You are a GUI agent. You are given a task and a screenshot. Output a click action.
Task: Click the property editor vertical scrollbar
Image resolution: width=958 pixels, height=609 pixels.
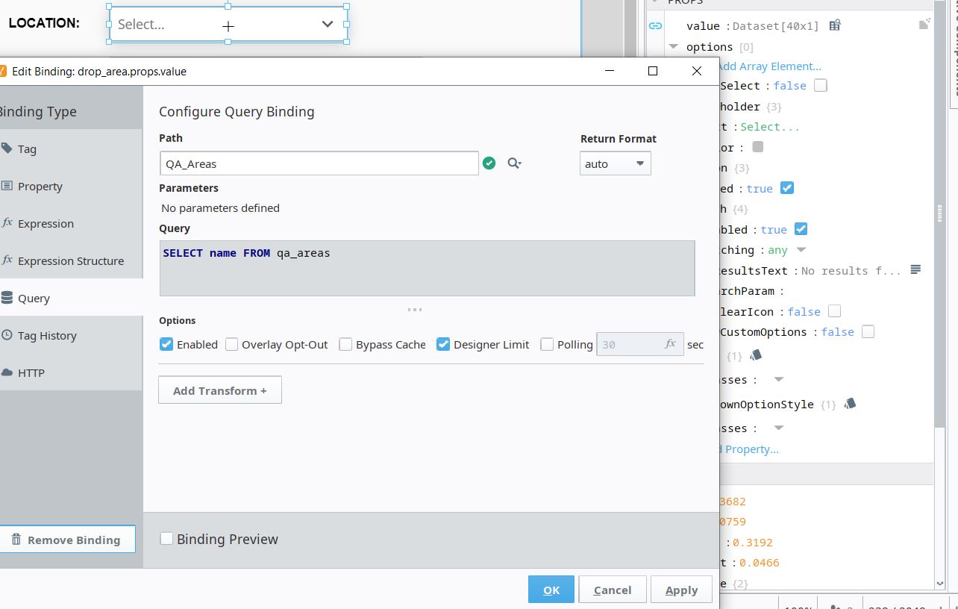pyautogui.click(x=939, y=213)
